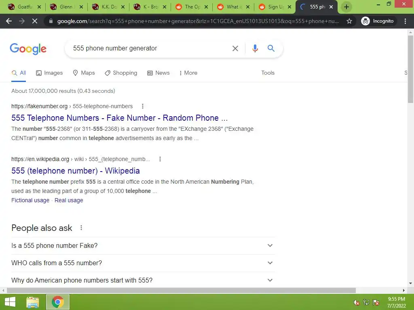Click the vertical scrollbar's down arrow

(410, 283)
